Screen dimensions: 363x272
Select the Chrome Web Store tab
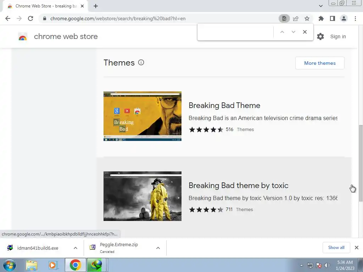tap(46, 6)
